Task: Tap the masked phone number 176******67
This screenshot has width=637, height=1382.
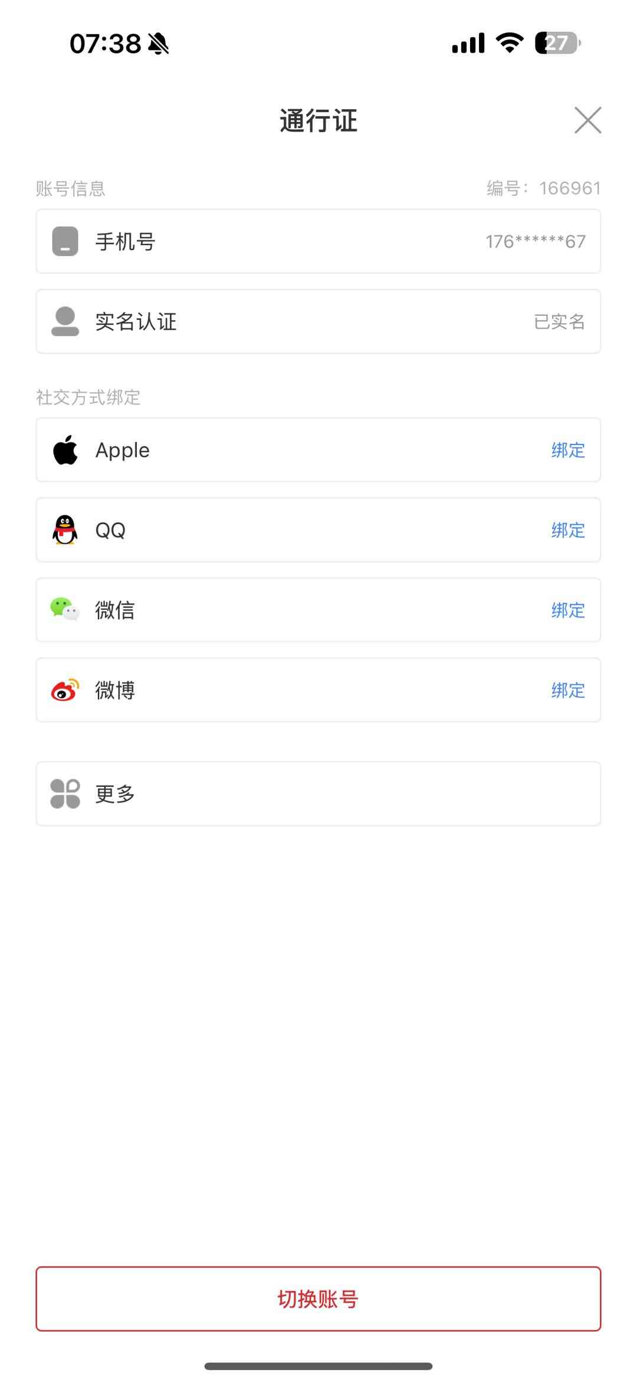Action: tap(536, 241)
